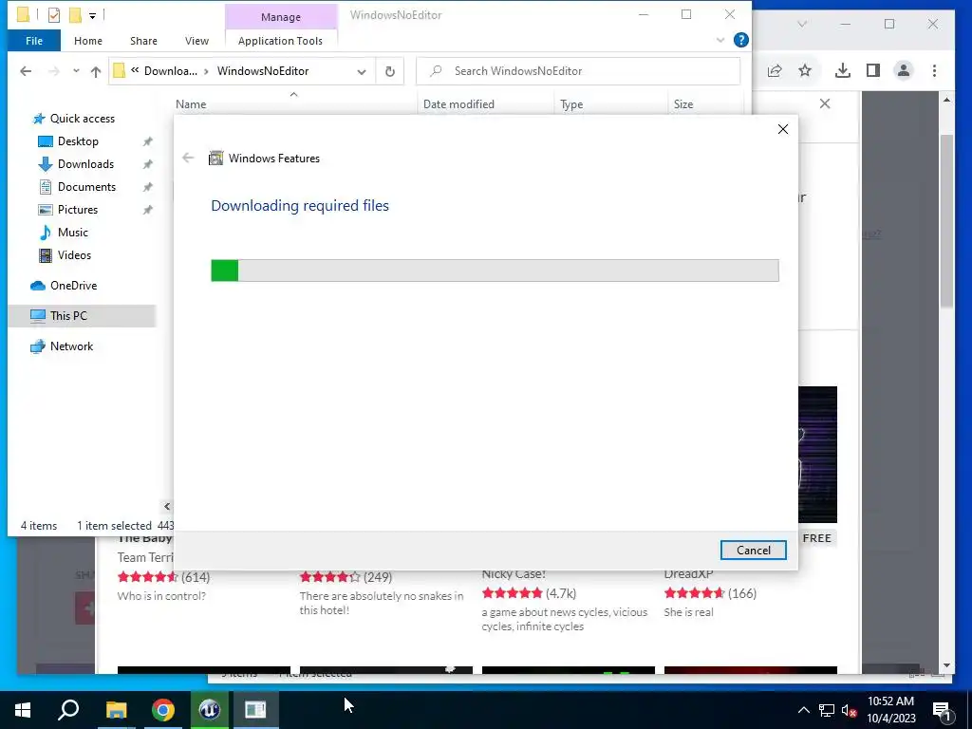Expand the address bar history dropdown
972x729 pixels.
tap(362, 71)
